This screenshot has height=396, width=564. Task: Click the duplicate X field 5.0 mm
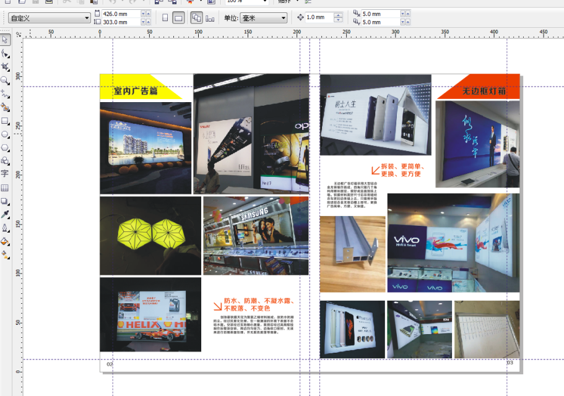click(381, 14)
